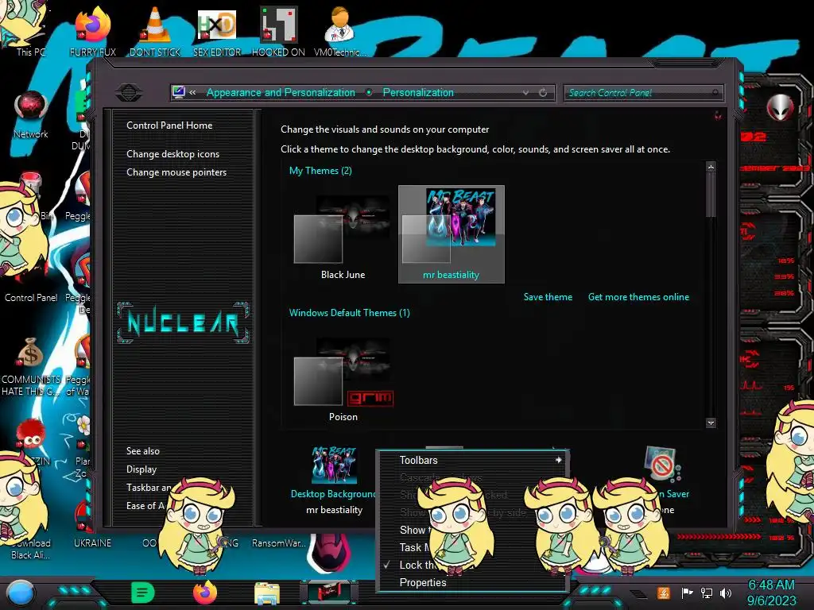Click the Personalization breadcrumb

point(418,93)
